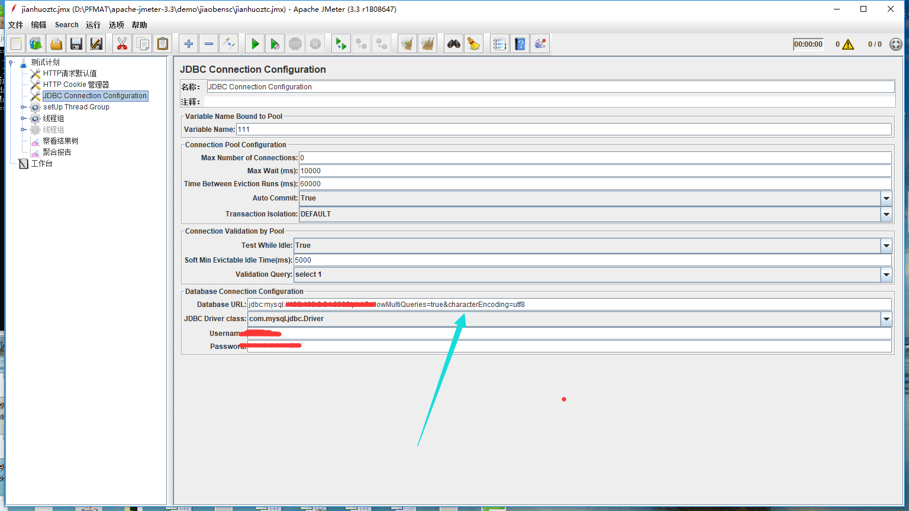Open the Auto Commit dropdown
This screenshot has width=909, height=511.
click(x=886, y=198)
